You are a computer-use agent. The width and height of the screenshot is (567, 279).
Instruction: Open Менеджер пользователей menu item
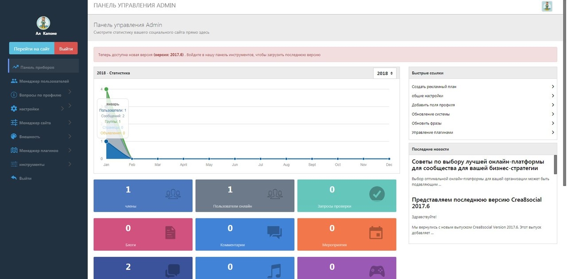(43, 81)
